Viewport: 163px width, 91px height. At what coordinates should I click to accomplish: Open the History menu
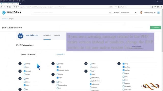click(x=10, y=1)
